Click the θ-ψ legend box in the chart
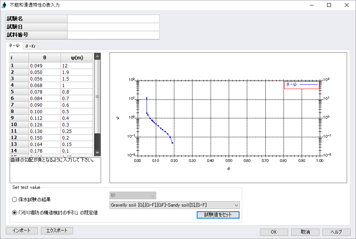This screenshot has width=356, height=239. [302, 85]
